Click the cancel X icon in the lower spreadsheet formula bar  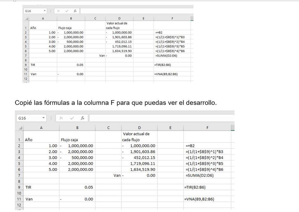61,118
